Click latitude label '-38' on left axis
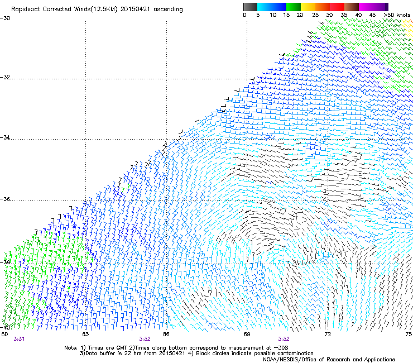Screen dimensions: 413x363 5,262
